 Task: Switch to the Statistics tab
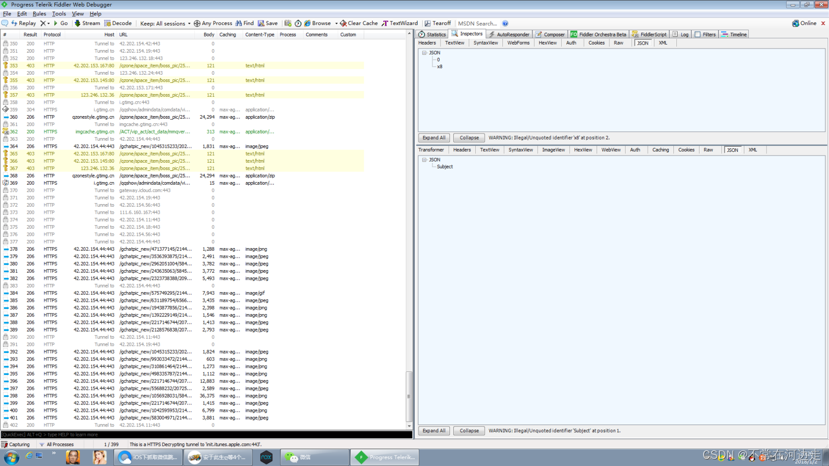point(432,34)
